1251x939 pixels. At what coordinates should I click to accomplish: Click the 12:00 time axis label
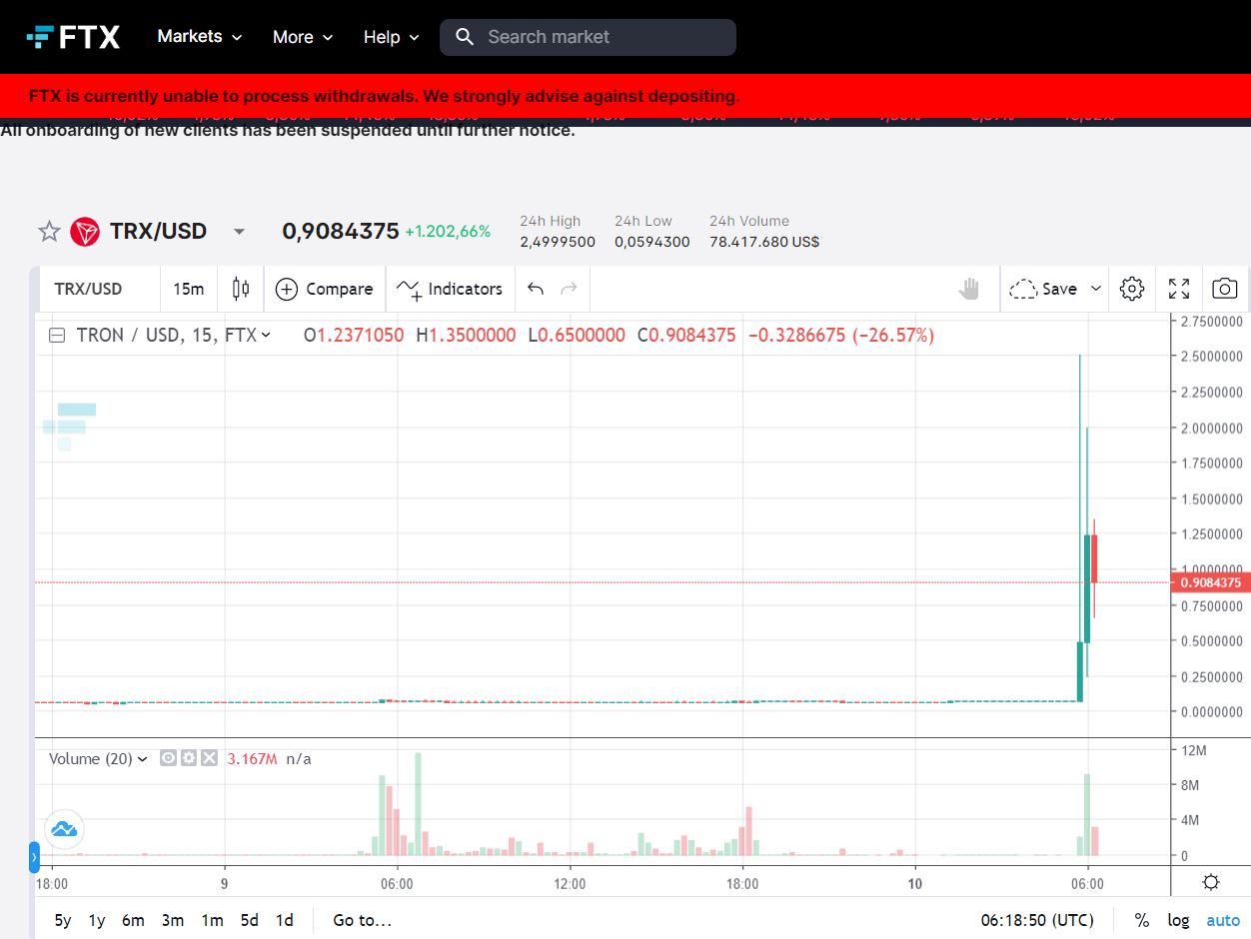[570, 884]
